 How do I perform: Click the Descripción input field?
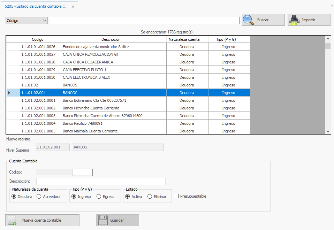[x=101, y=182]
